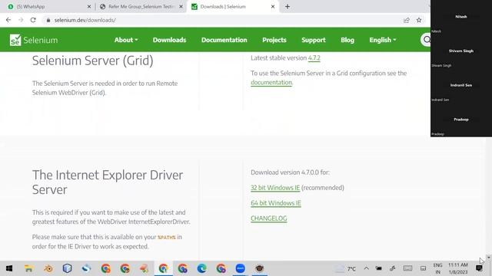This screenshot has width=492, height=276.
Task: Open the Zoom app in the taskbar
Action: coord(241,268)
